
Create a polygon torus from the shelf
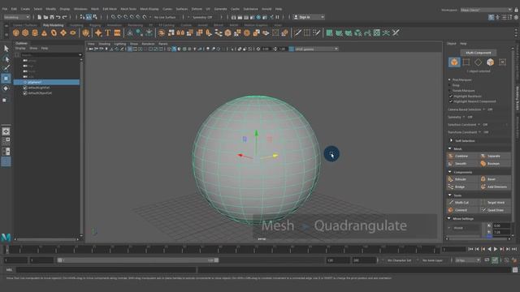(x=54, y=32)
